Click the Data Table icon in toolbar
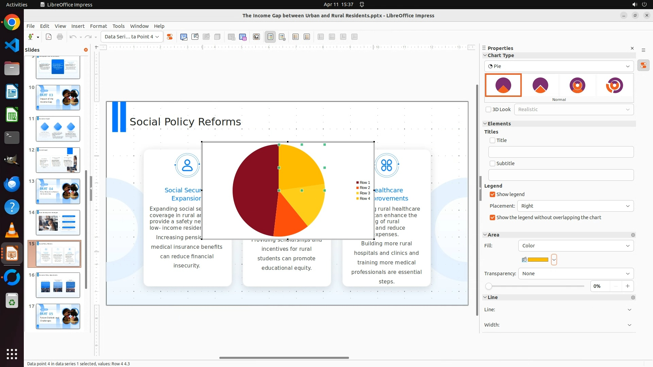653x367 pixels. tap(243, 37)
